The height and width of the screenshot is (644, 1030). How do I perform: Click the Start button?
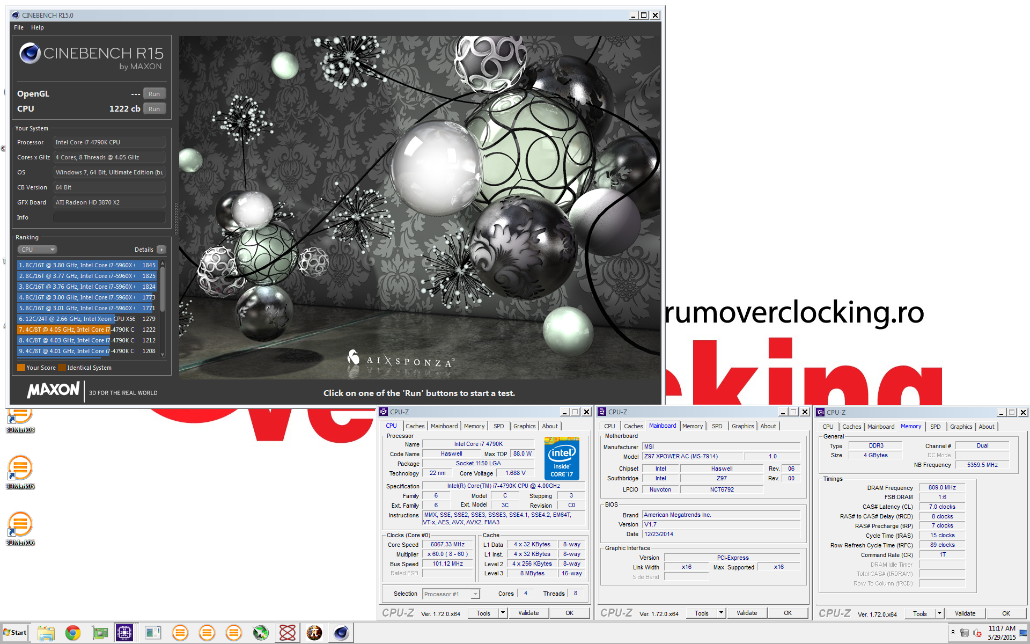[x=15, y=632]
